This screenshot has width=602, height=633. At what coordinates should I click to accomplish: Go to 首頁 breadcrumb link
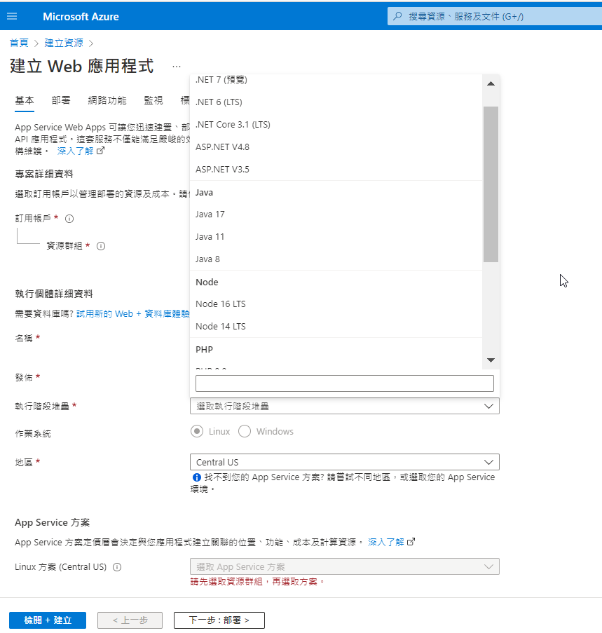19,43
